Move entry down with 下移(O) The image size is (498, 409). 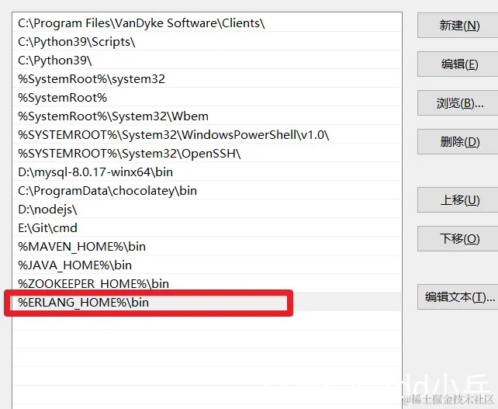coord(458,239)
